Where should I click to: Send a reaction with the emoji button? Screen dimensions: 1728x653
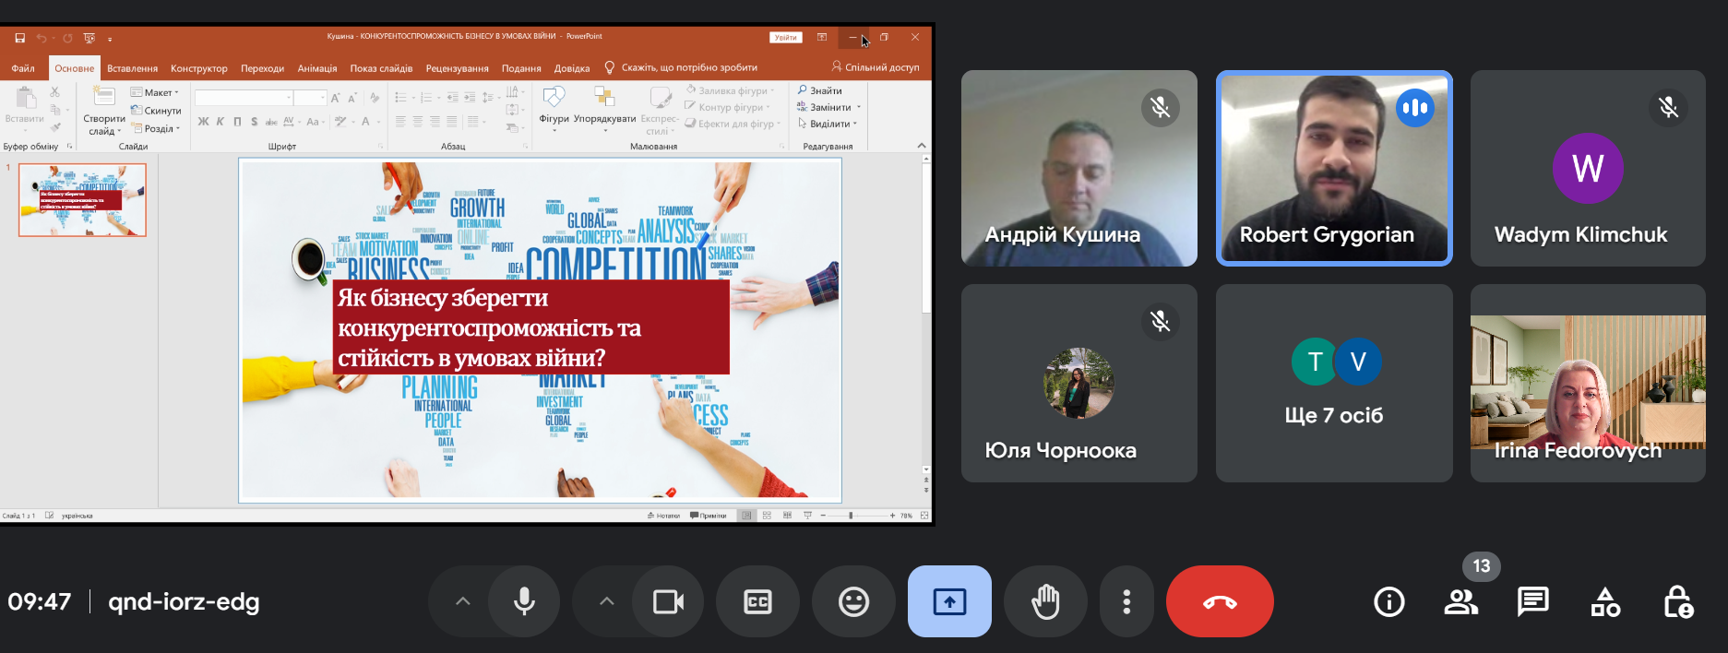coord(853,601)
